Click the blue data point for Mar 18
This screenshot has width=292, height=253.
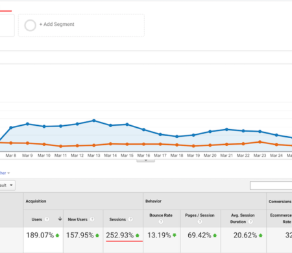click(x=177, y=136)
